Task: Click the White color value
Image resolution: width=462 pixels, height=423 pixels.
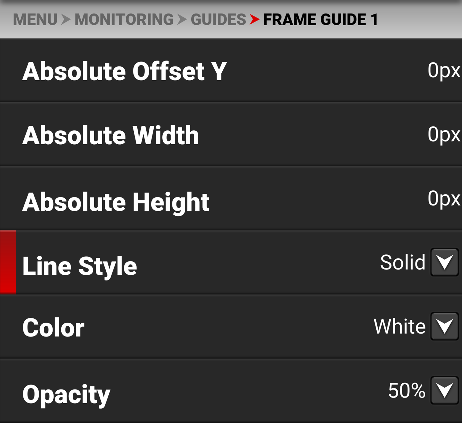Action: [x=399, y=326]
